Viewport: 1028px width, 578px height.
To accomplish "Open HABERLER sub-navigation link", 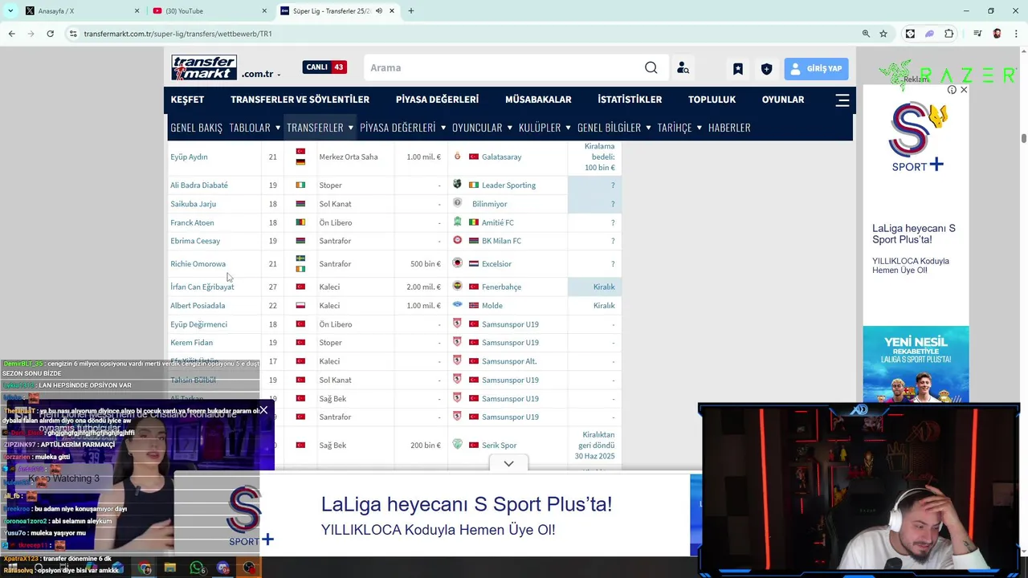I will point(729,128).
